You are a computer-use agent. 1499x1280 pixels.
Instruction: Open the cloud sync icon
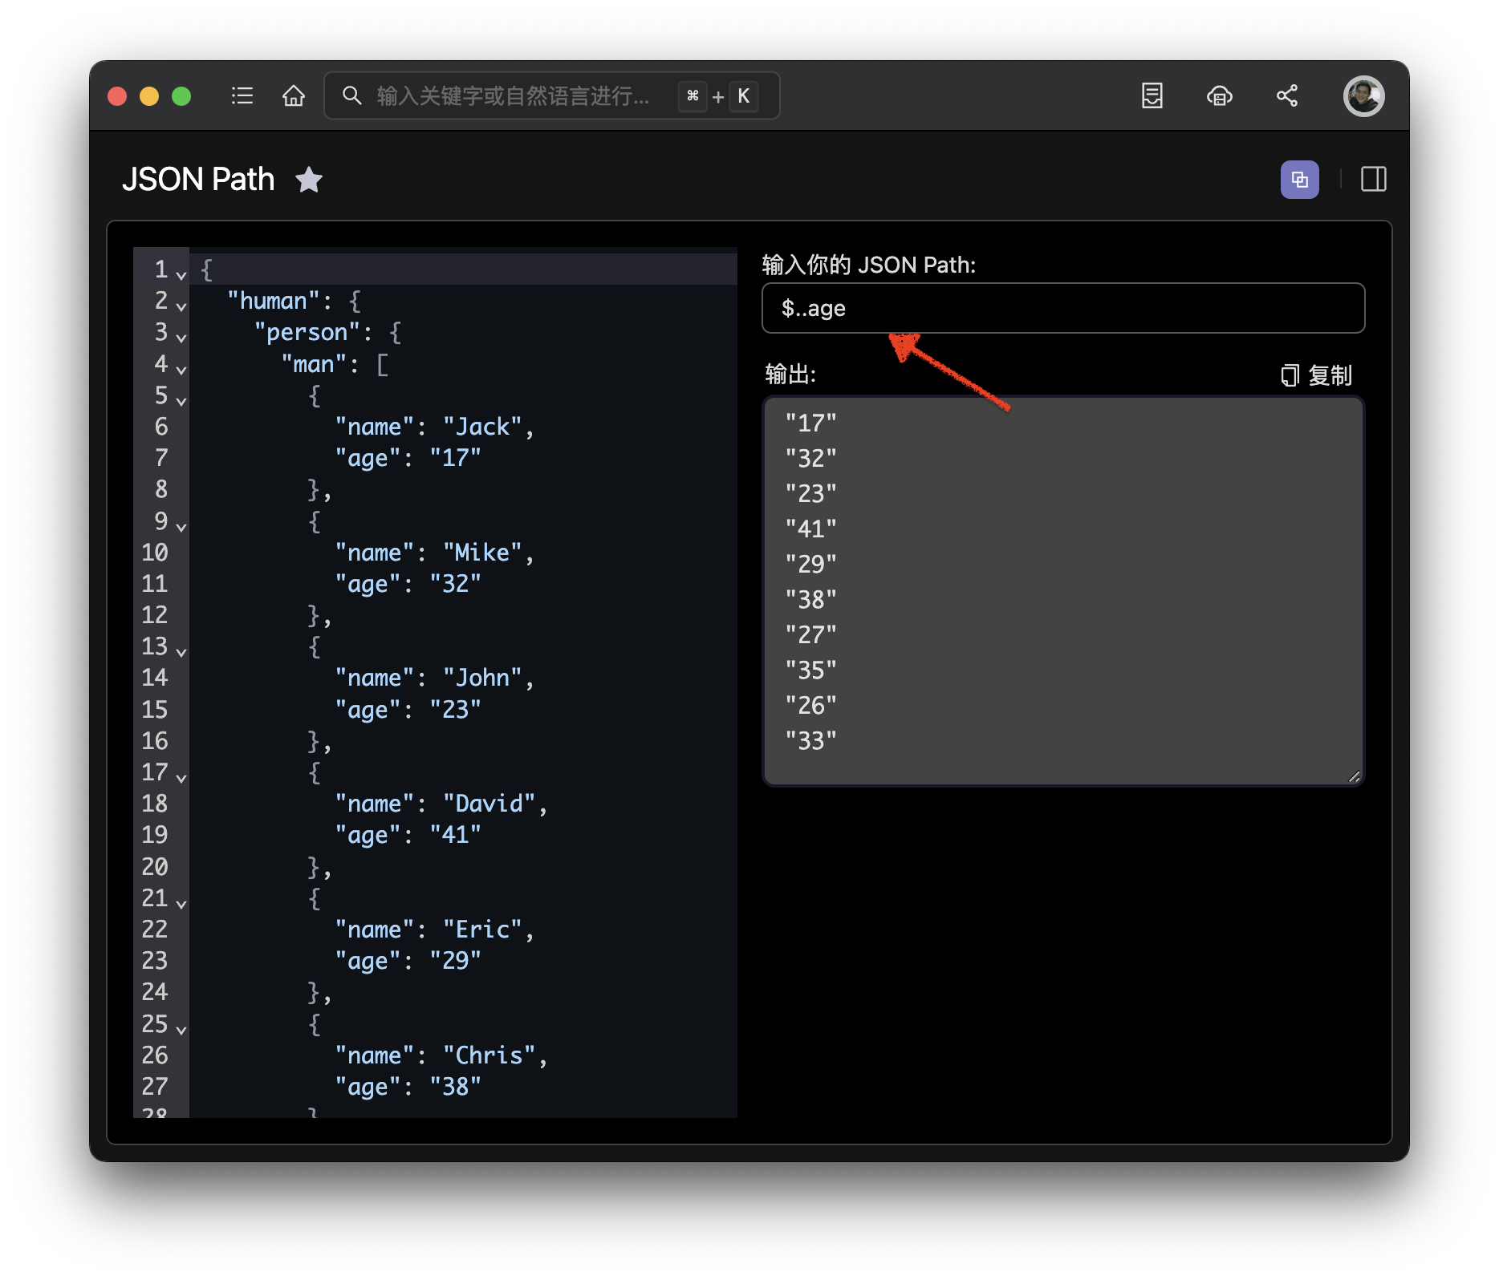[1219, 95]
